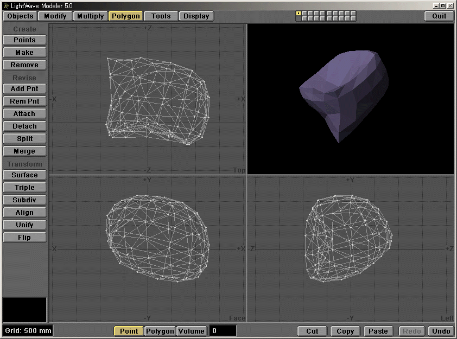Screen dimensions: 457x339
Task: Open the Tools menu tab
Action: click(161, 16)
